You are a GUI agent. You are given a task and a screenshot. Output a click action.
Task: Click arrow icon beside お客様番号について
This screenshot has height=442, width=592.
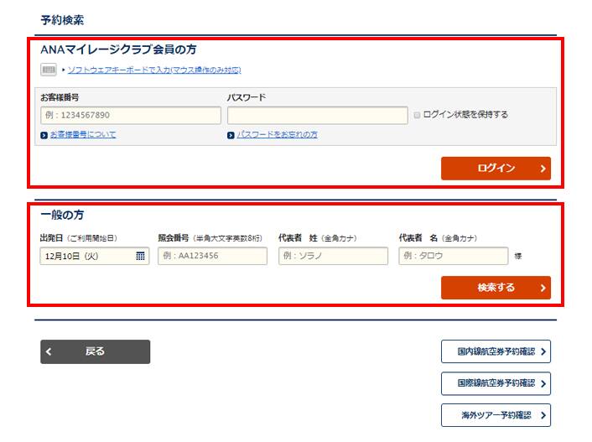(44, 135)
